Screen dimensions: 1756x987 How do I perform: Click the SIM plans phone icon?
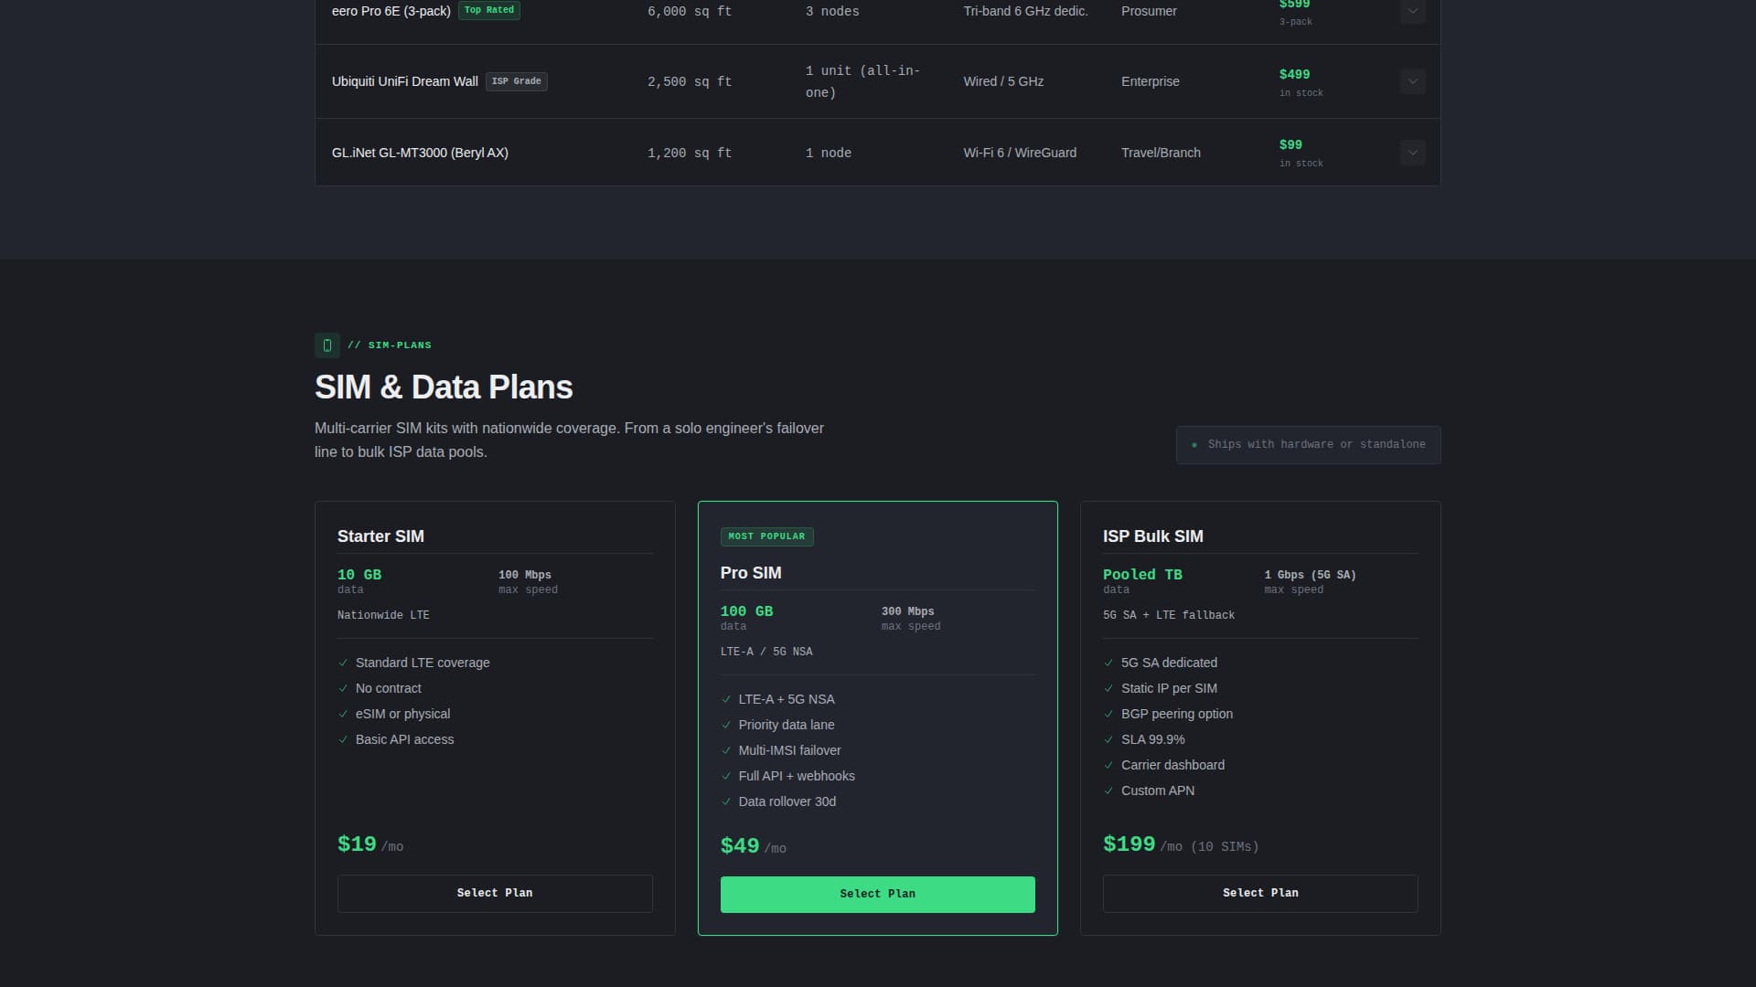click(327, 345)
